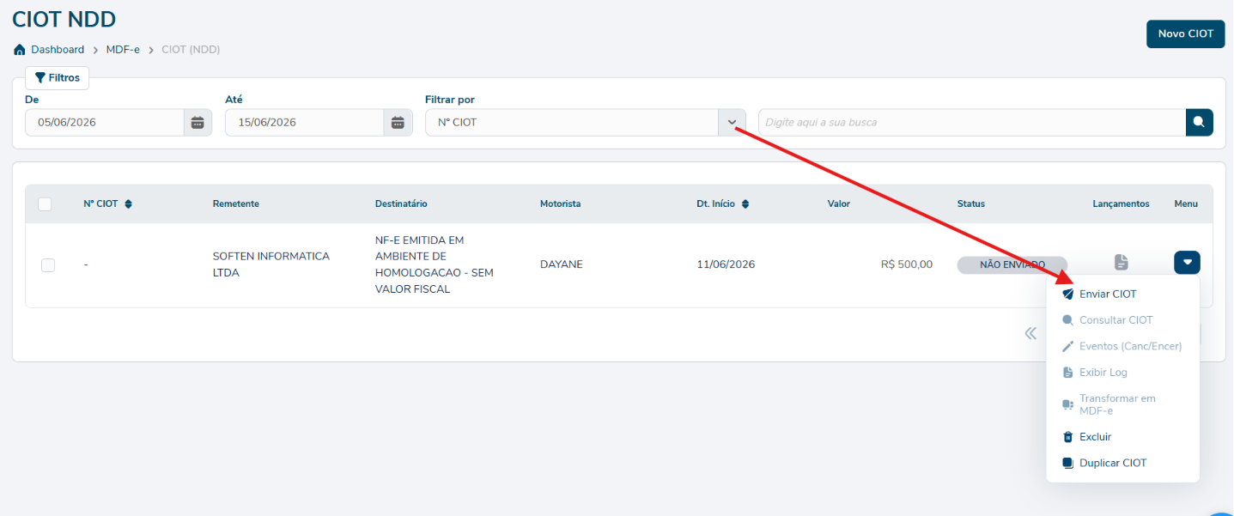The height and width of the screenshot is (516, 1234).
Task: Open the Até date calendar icon
Action: [x=397, y=123]
